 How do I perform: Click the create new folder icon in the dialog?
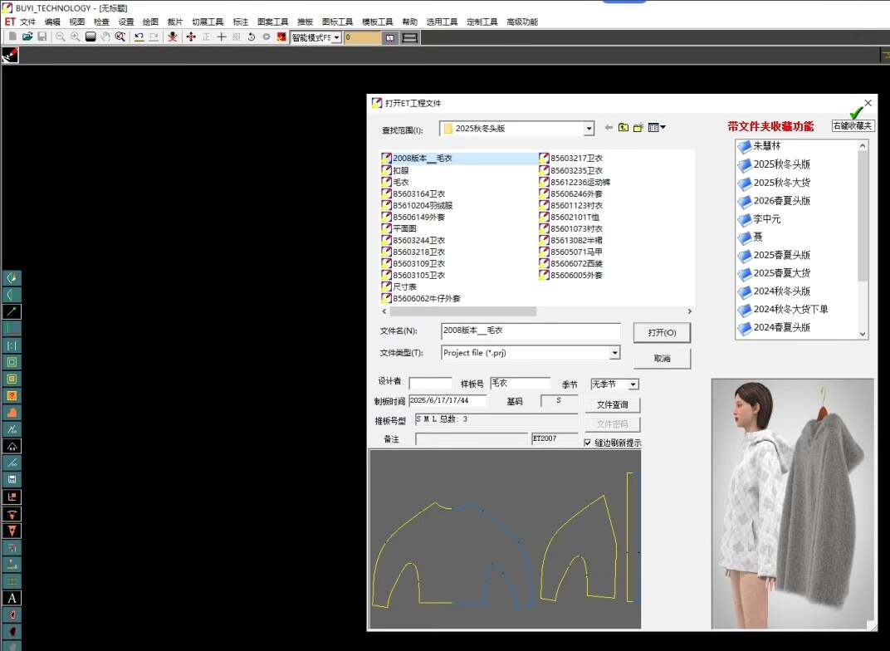(638, 127)
